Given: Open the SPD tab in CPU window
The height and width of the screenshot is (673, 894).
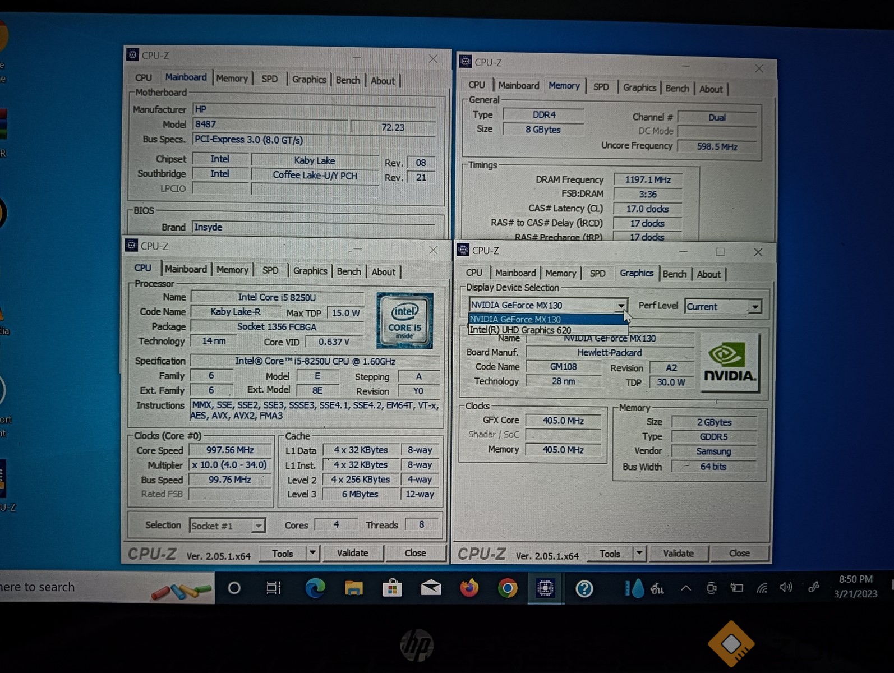Looking at the screenshot, I should [270, 270].
